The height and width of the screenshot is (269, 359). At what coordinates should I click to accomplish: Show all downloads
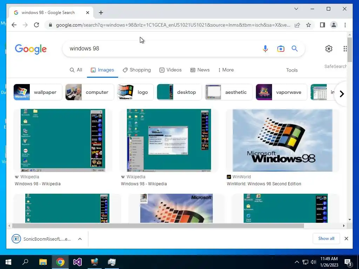[x=326, y=239]
